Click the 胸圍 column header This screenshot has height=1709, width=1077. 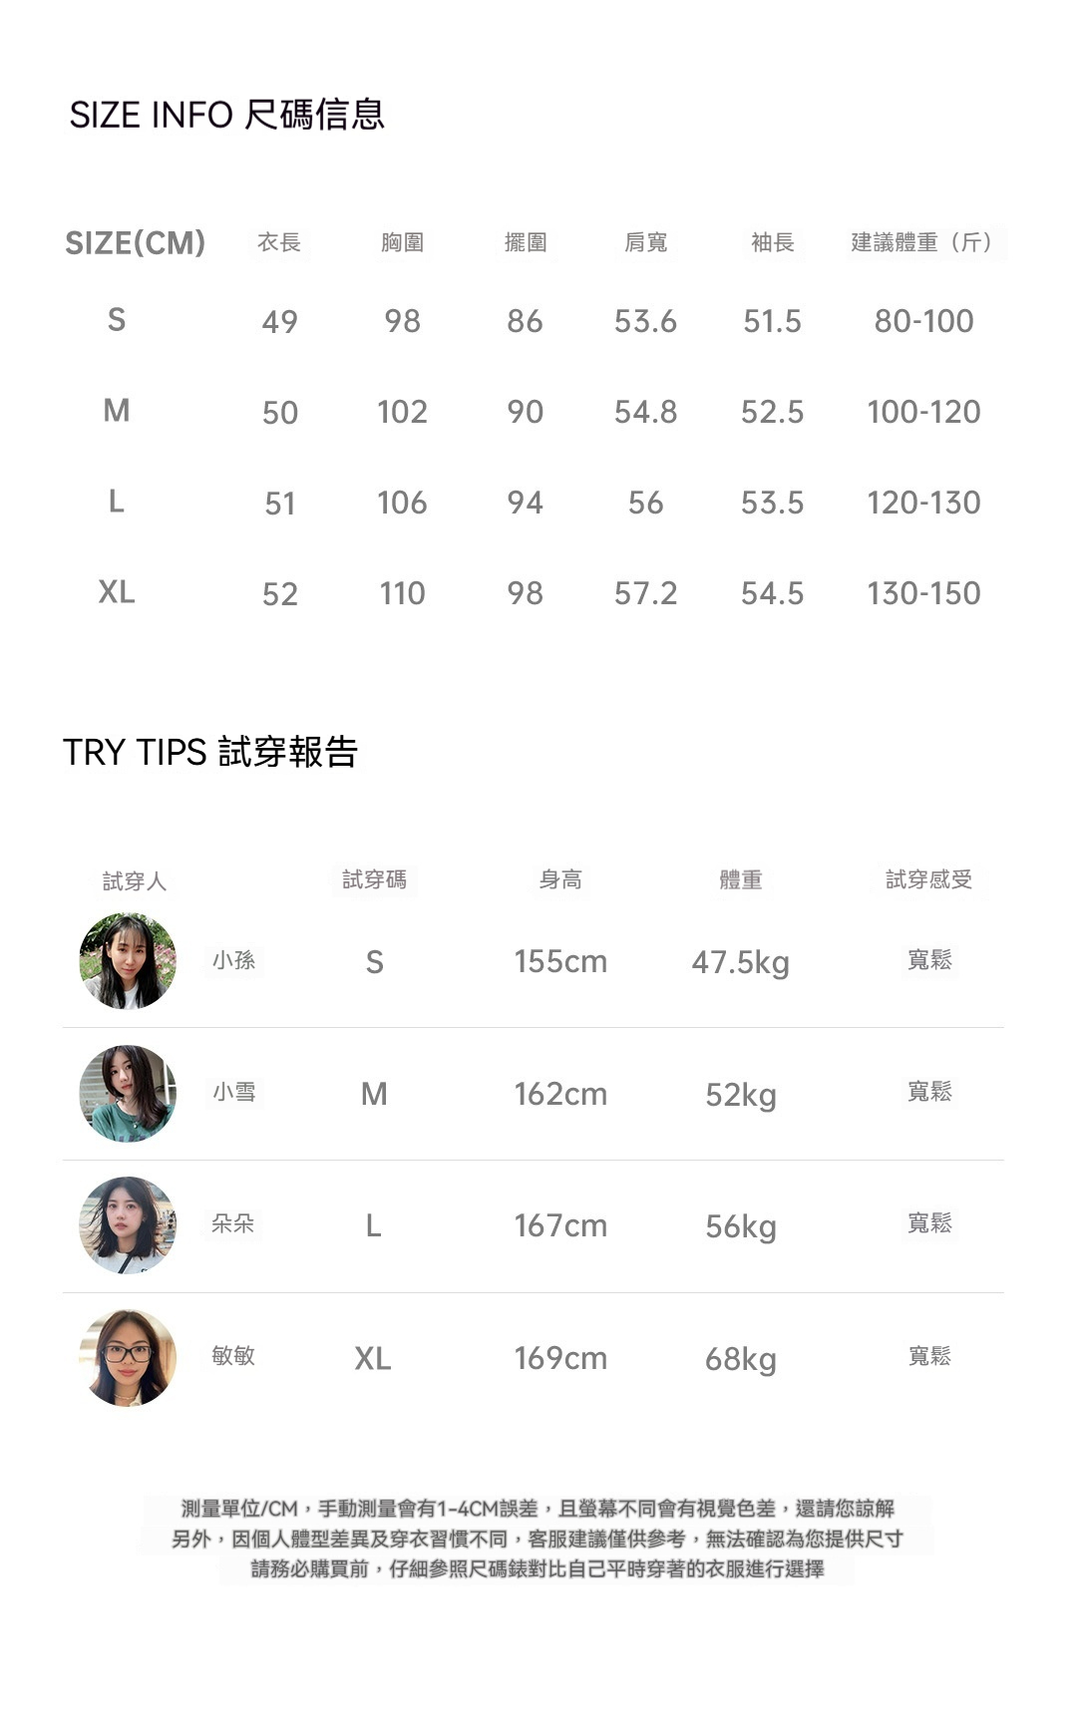(402, 242)
